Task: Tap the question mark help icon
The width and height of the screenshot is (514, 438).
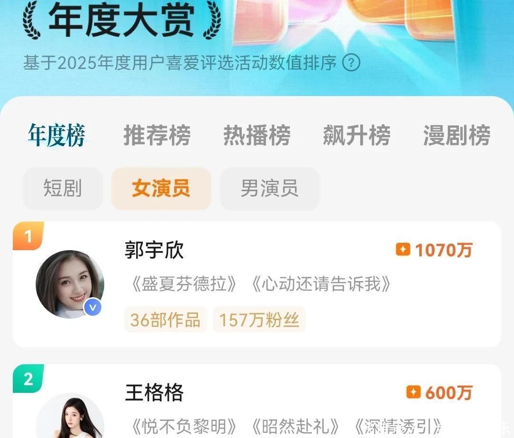Action: tap(351, 62)
